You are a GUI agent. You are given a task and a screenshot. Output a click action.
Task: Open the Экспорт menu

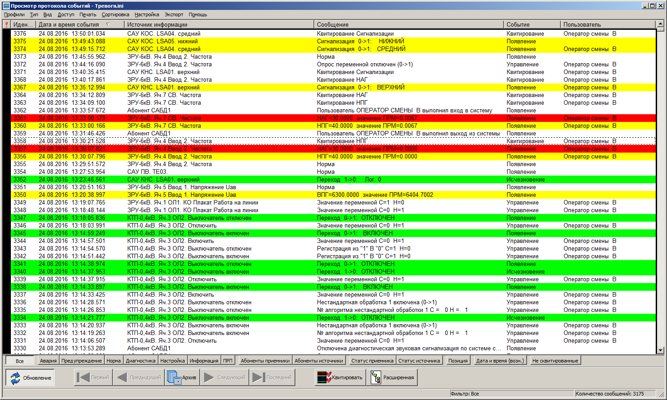pos(174,14)
